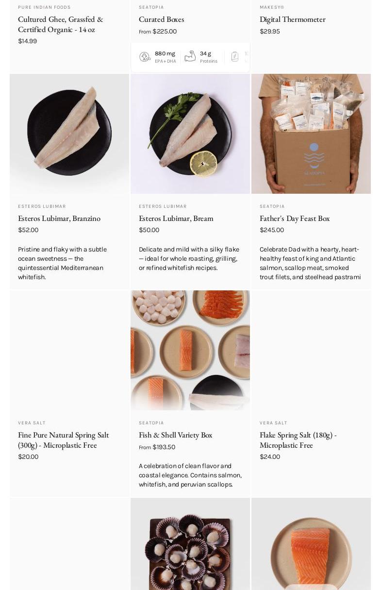View the Fish & Shell Variety Box image

190,350
